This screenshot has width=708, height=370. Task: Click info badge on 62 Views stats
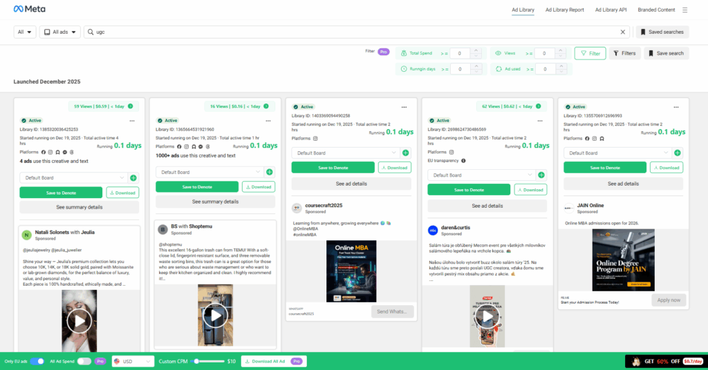(x=538, y=106)
